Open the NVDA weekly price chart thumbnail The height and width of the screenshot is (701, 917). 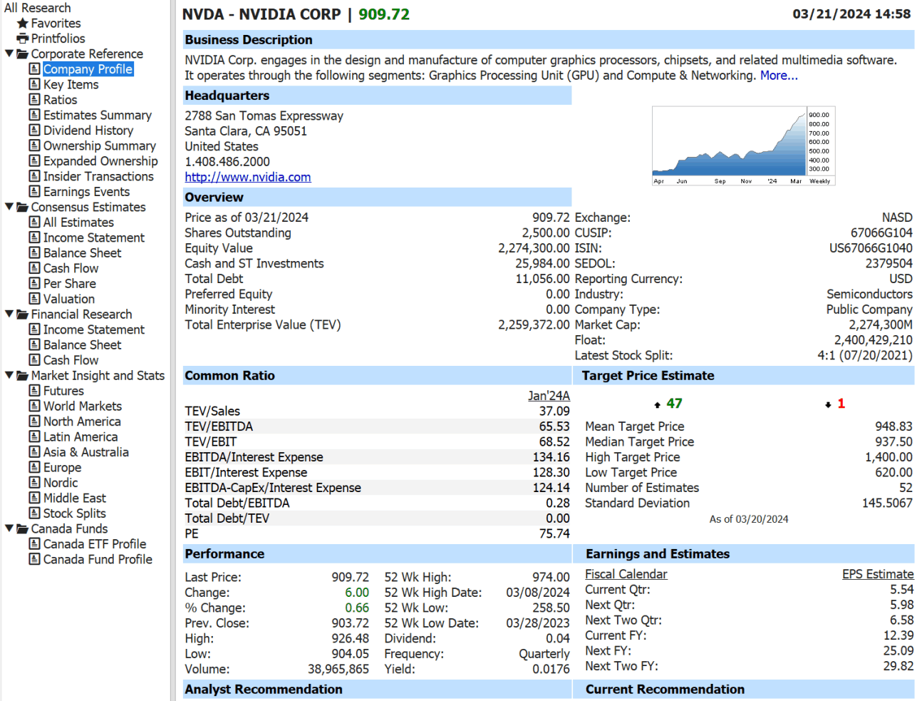click(743, 146)
